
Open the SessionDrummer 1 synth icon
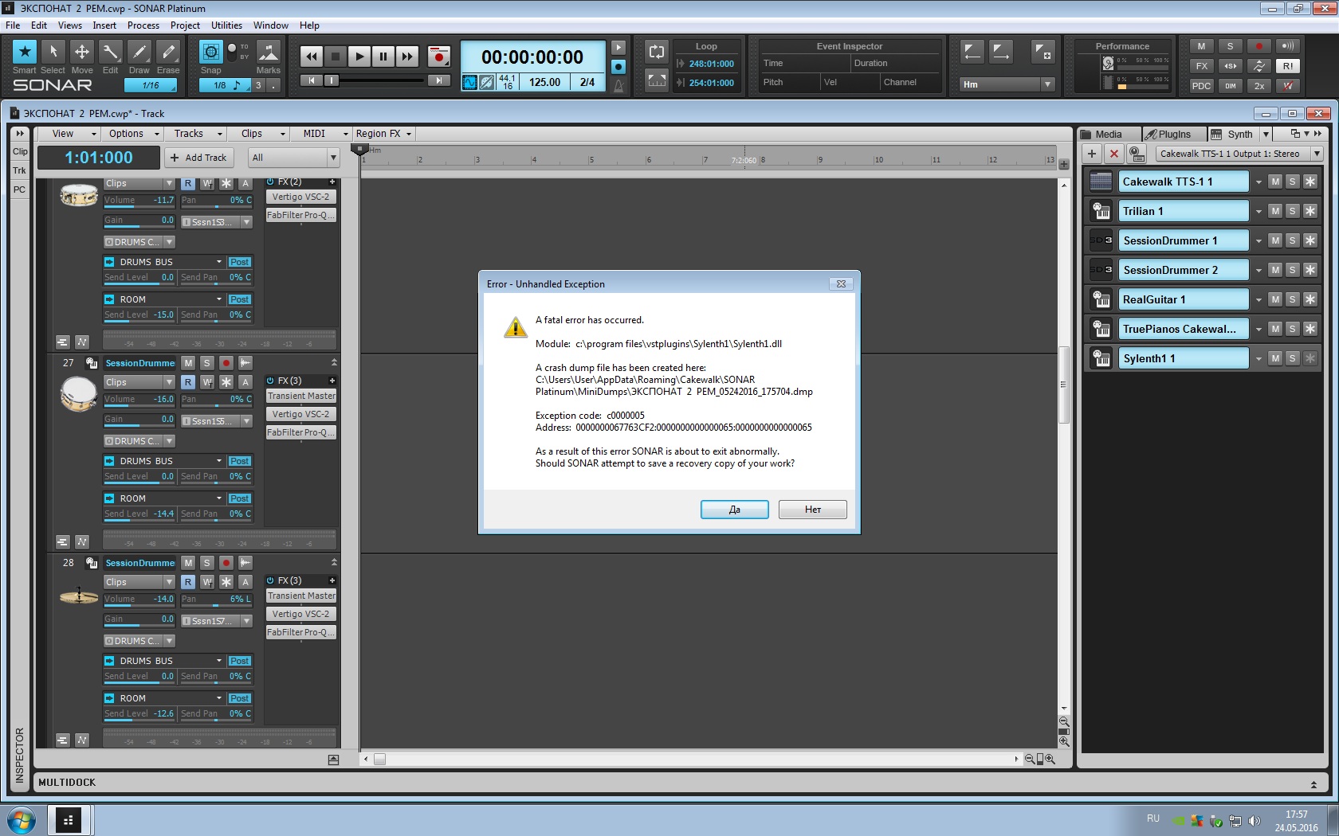[1101, 240]
